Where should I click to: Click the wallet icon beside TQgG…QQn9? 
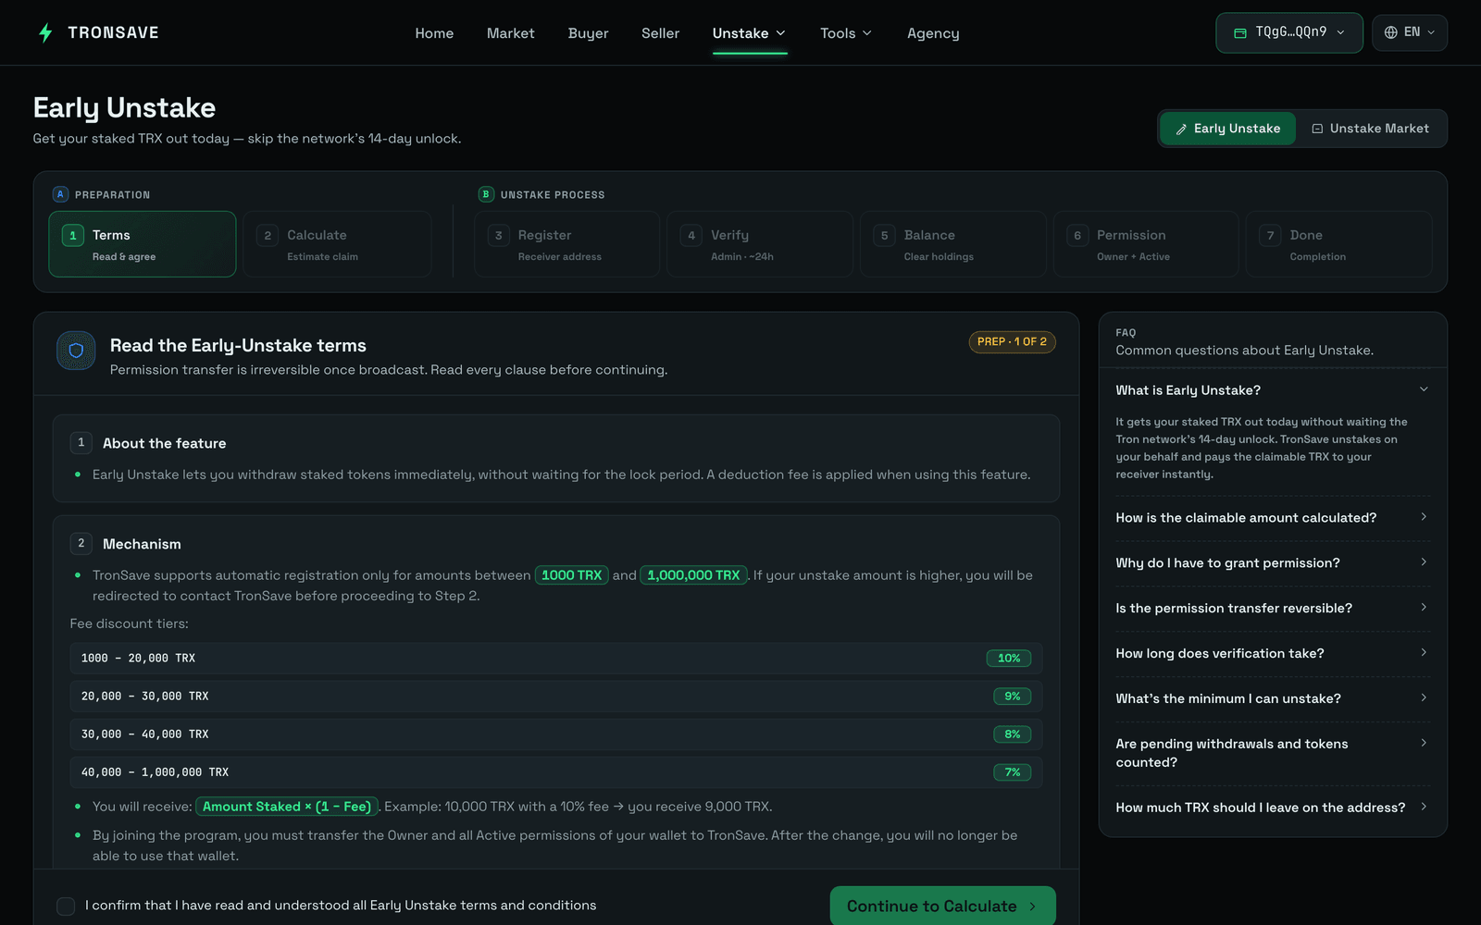pyautogui.click(x=1240, y=33)
